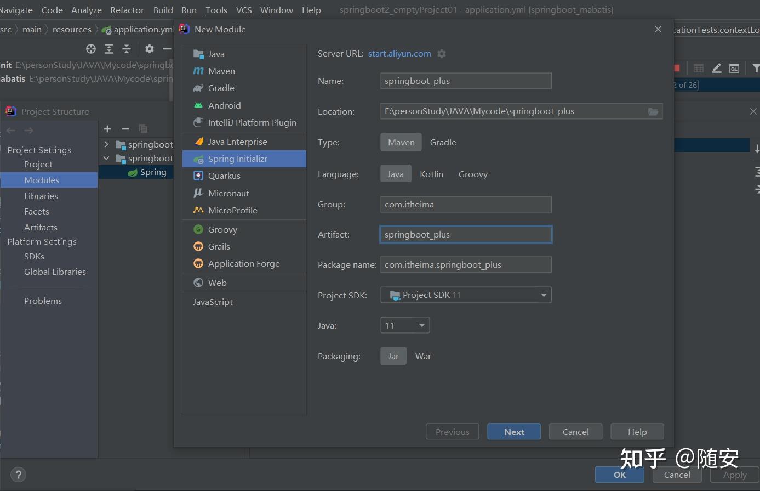Click Cancel in New Module dialog
760x491 pixels.
[575, 432]
